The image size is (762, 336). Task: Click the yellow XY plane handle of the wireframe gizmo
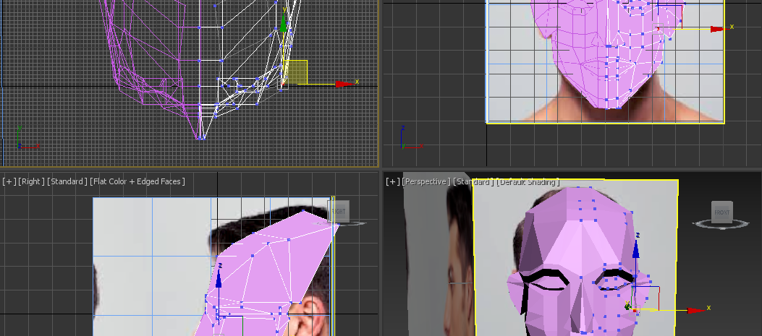point(295,72)
